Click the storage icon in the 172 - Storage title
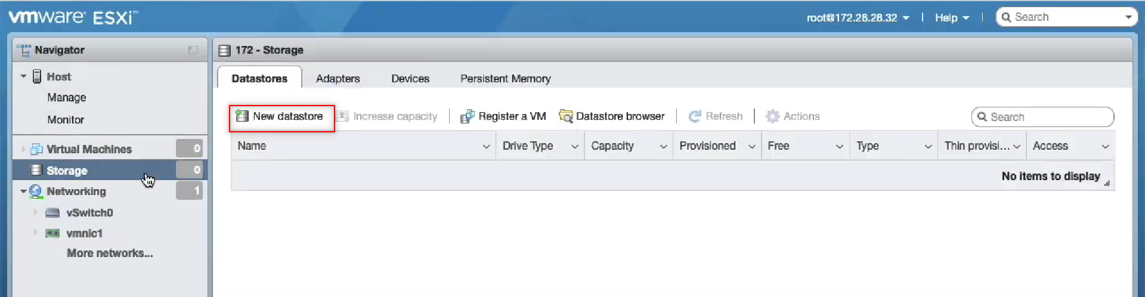1145x297 pixels. point(224,51)
